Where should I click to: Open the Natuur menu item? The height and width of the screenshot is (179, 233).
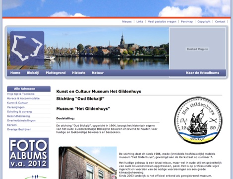pyautogui.click(x=98, y=73)
